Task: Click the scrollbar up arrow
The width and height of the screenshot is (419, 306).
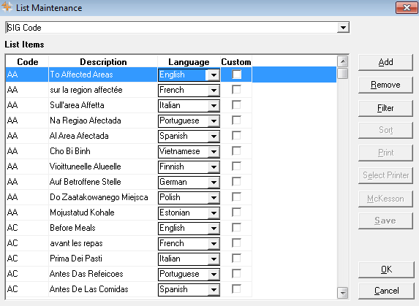Action: (342, 61)
